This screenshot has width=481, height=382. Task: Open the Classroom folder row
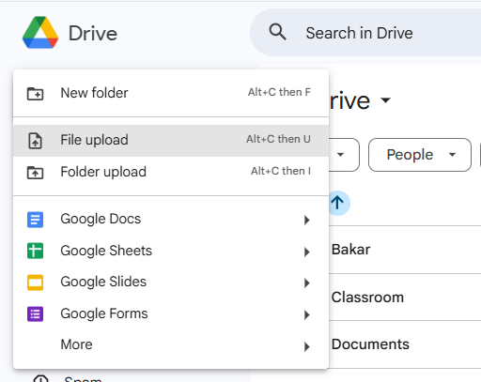pyautogui.click(x=405, y=298)
